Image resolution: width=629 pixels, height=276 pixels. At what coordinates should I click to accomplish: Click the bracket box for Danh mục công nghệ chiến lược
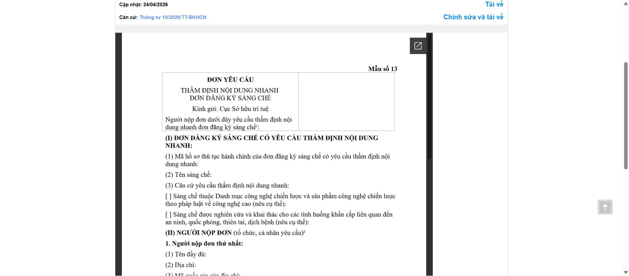tap(168, 196)
